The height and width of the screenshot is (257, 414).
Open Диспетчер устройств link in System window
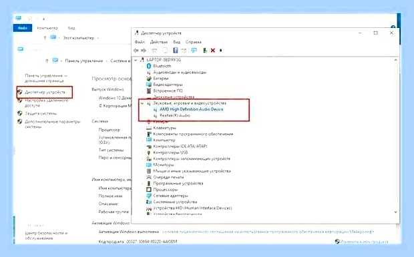[45, 92]
